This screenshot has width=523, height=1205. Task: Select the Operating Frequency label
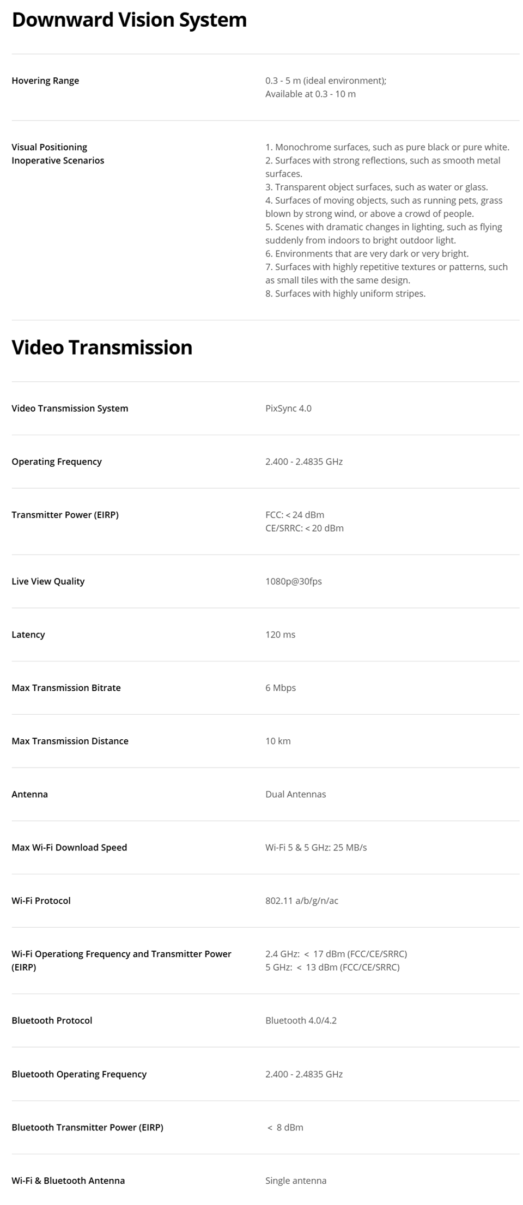click(x=57, y=461)
